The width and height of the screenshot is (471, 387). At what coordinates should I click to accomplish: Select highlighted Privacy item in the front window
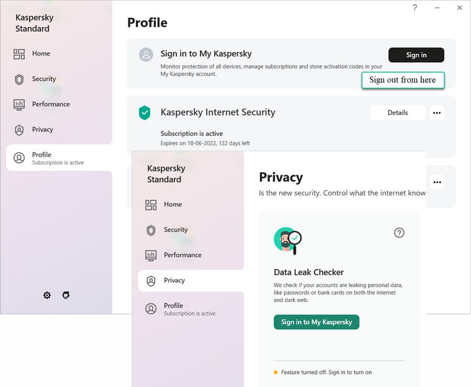tap(190, 281)
